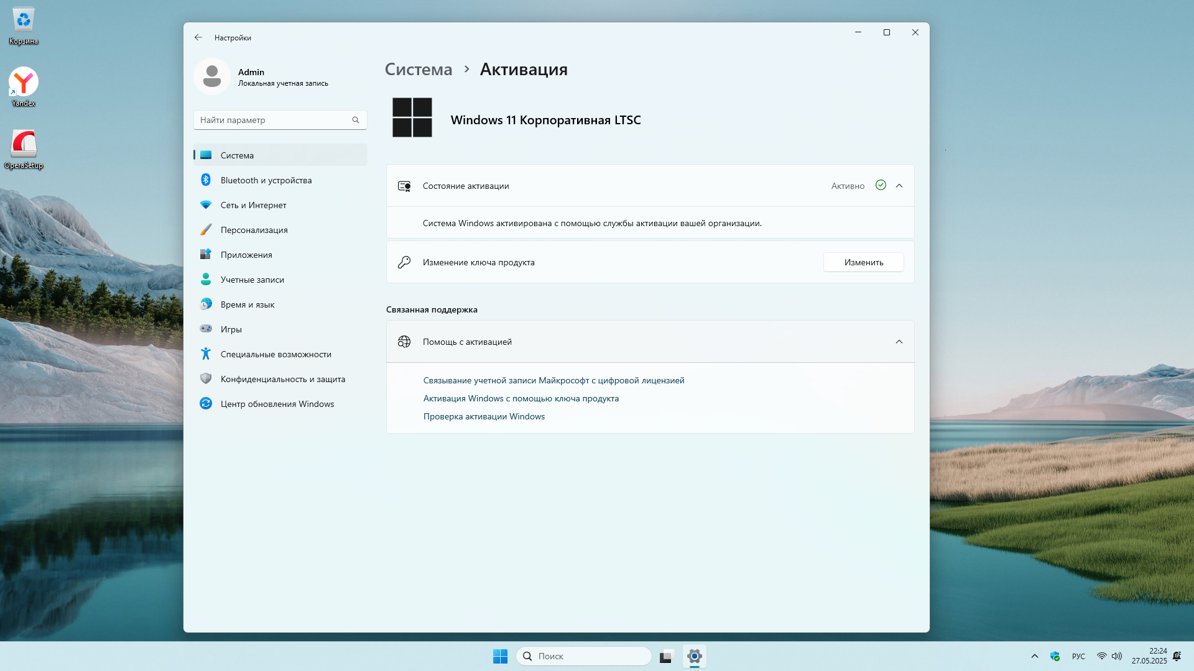The height and width of the screenshot is (671, 1194).
Task: Open the Корзина recycle bin
Action: coord(24,21)
